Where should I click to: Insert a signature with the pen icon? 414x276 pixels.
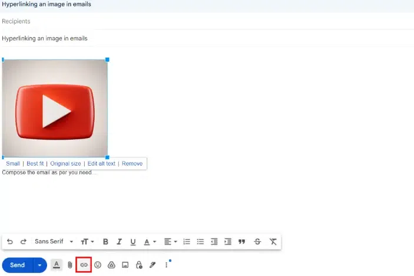tap(153, 265)
